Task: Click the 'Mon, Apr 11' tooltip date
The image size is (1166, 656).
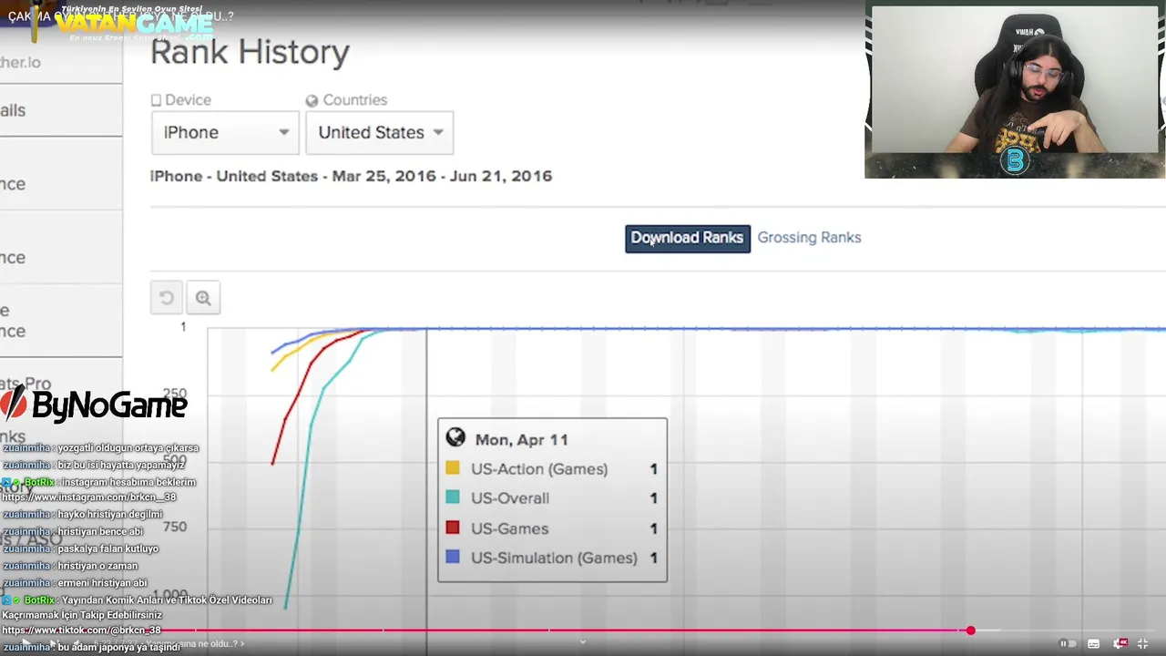Action: 521,439
